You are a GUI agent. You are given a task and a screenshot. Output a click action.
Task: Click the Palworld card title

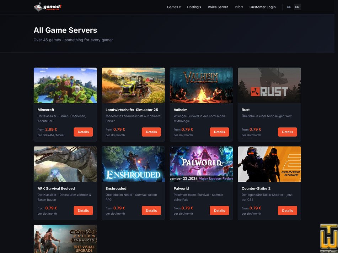(181, 188)
